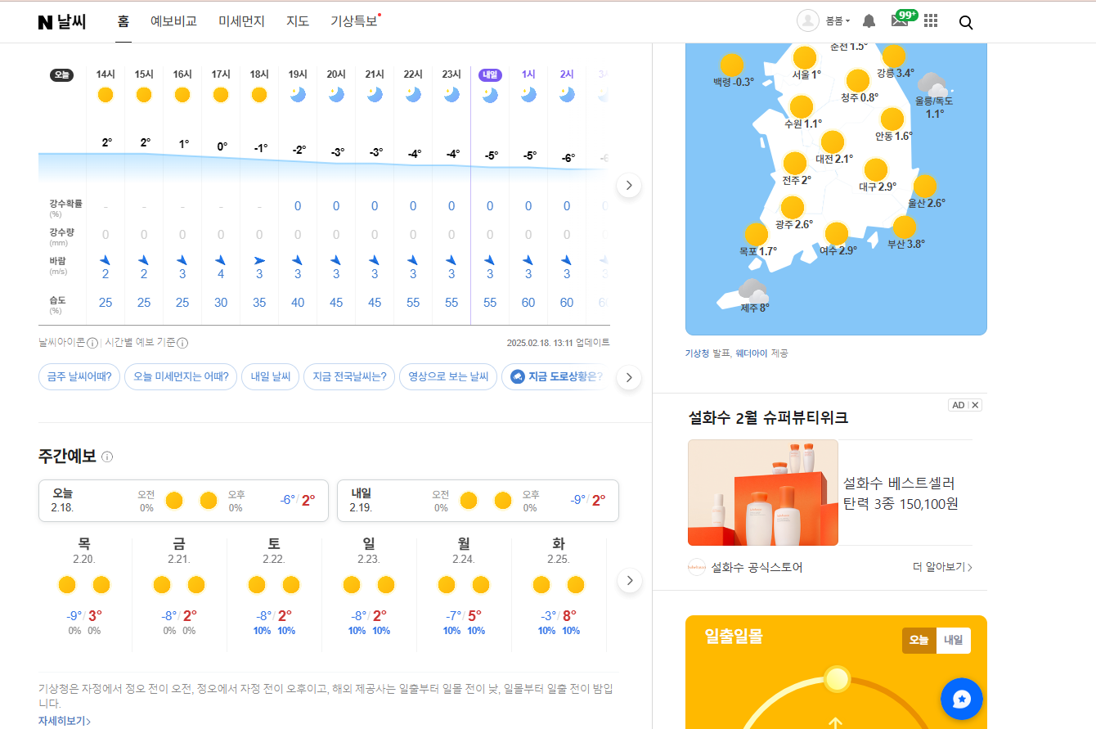1096x729 pixels.
Task: Select the 홈 tab
Action: [x=124, y=21]
